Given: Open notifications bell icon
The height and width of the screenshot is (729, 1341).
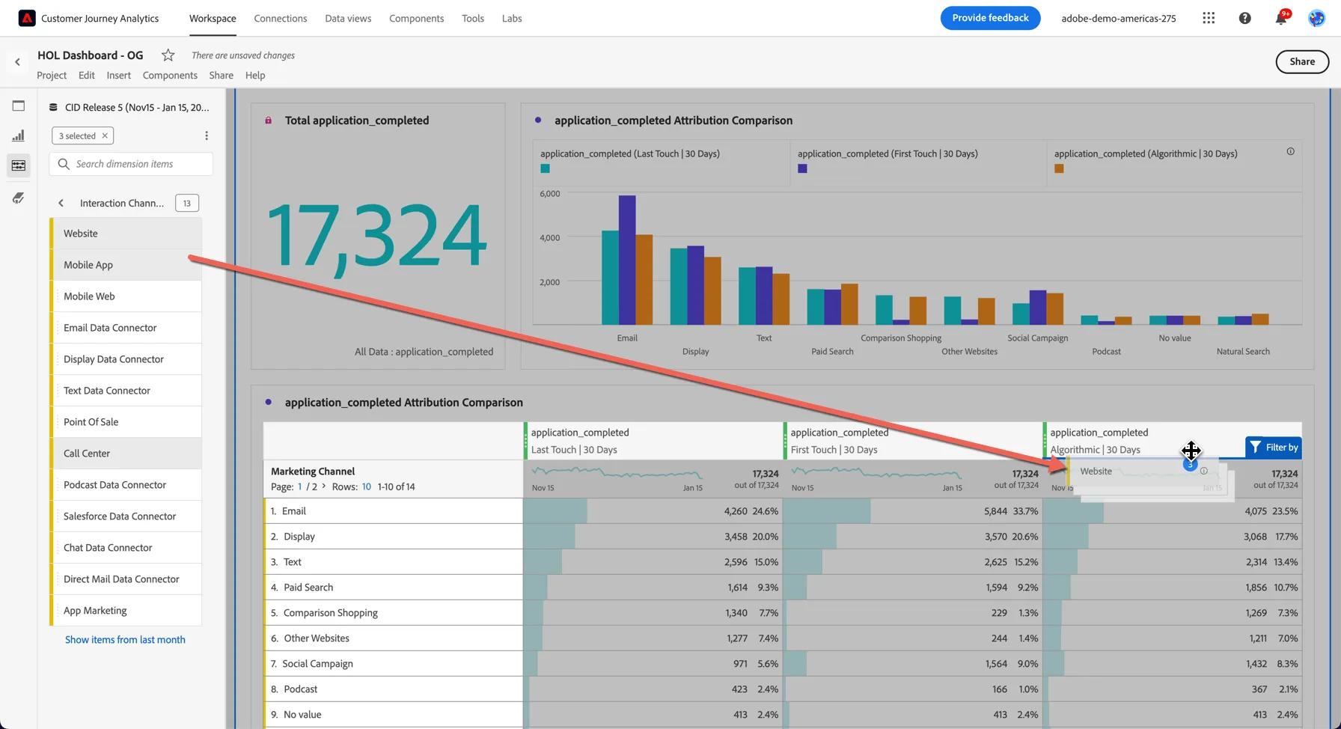Looking at the screenshot, I should click(x=1281, y=19).
